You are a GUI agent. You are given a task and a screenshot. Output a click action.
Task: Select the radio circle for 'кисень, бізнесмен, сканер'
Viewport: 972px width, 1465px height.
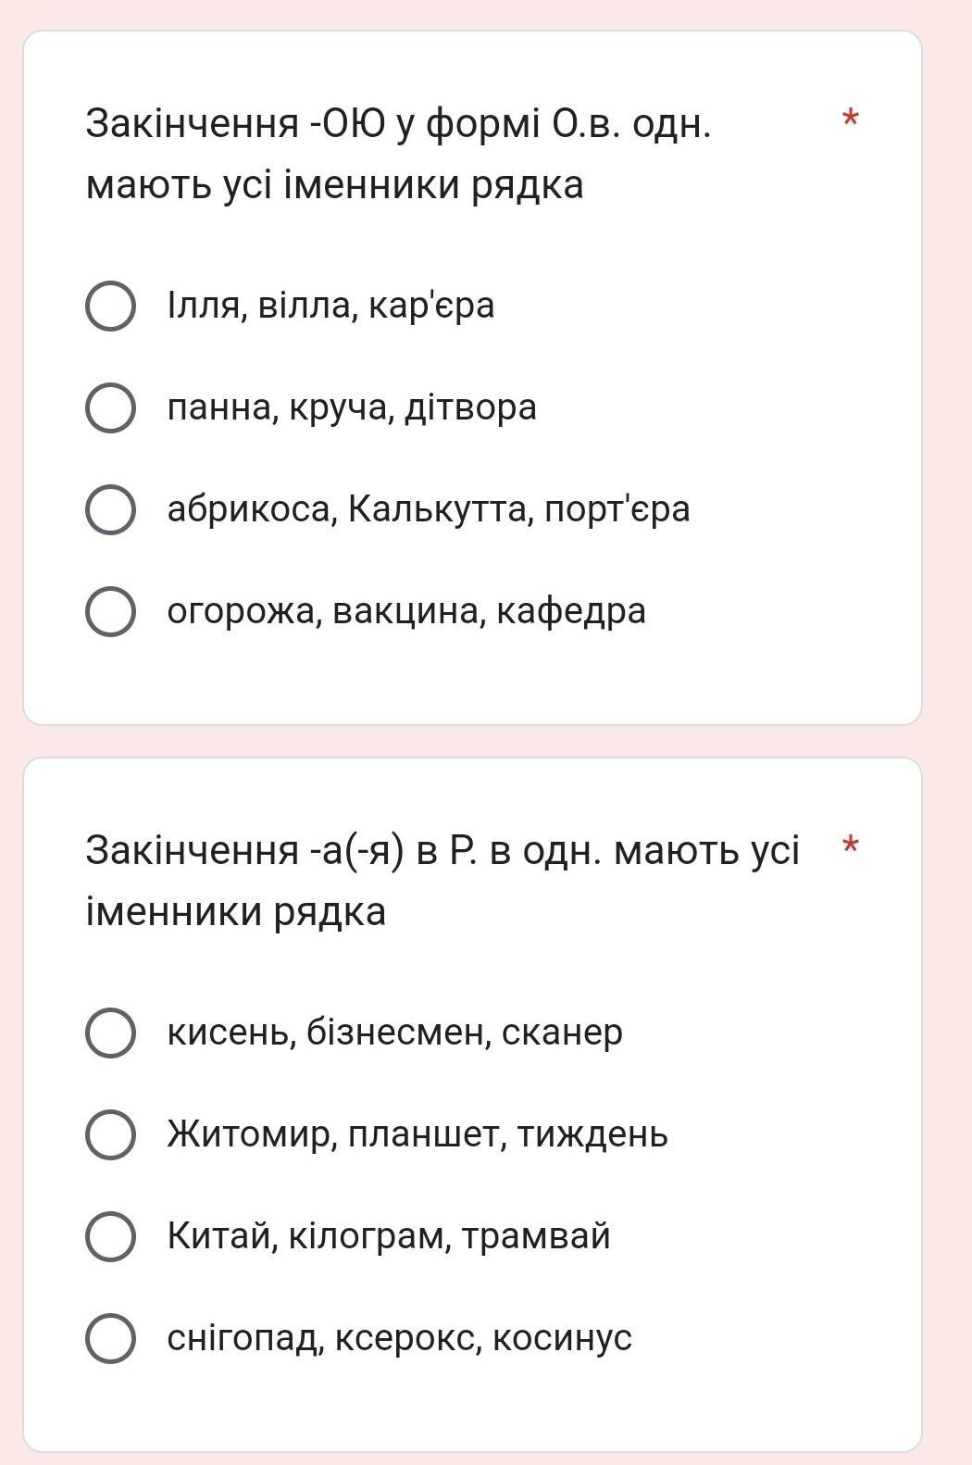click(110, 1033)
